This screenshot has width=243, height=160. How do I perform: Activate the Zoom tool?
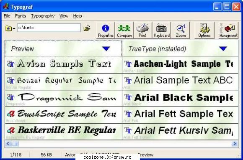[x=181, y=30]
